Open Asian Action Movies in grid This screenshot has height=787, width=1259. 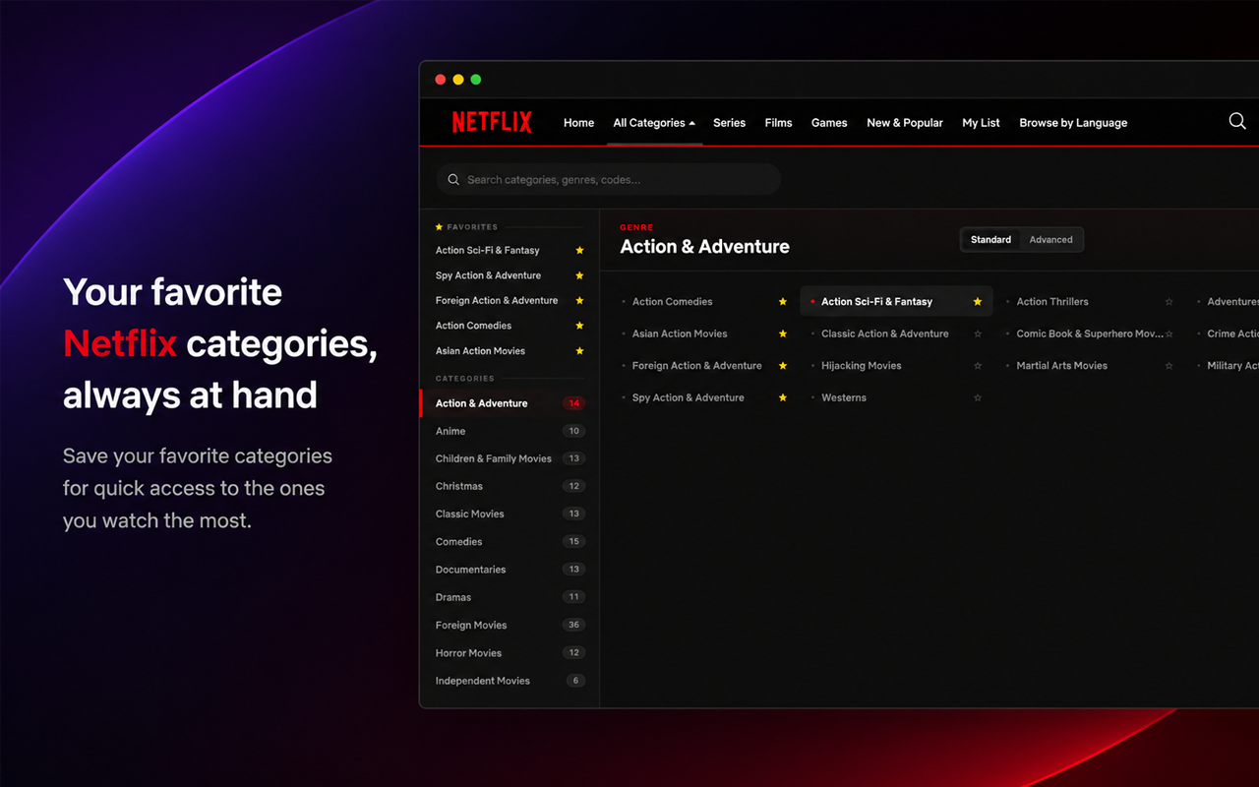coord(680,333)
